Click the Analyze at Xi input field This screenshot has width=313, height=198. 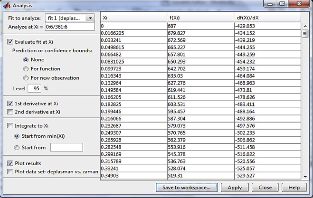click(70, 27)
